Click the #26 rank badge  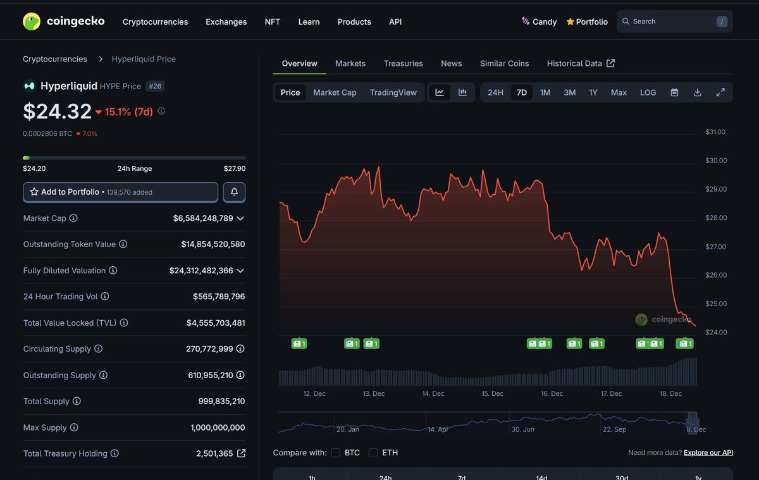coord(155,86)
